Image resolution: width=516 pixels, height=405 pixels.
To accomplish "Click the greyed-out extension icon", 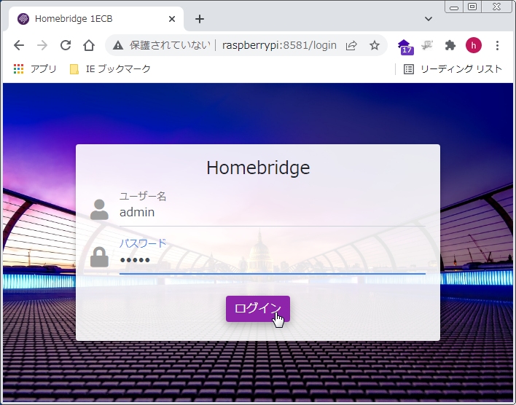I will pos(427,45).
